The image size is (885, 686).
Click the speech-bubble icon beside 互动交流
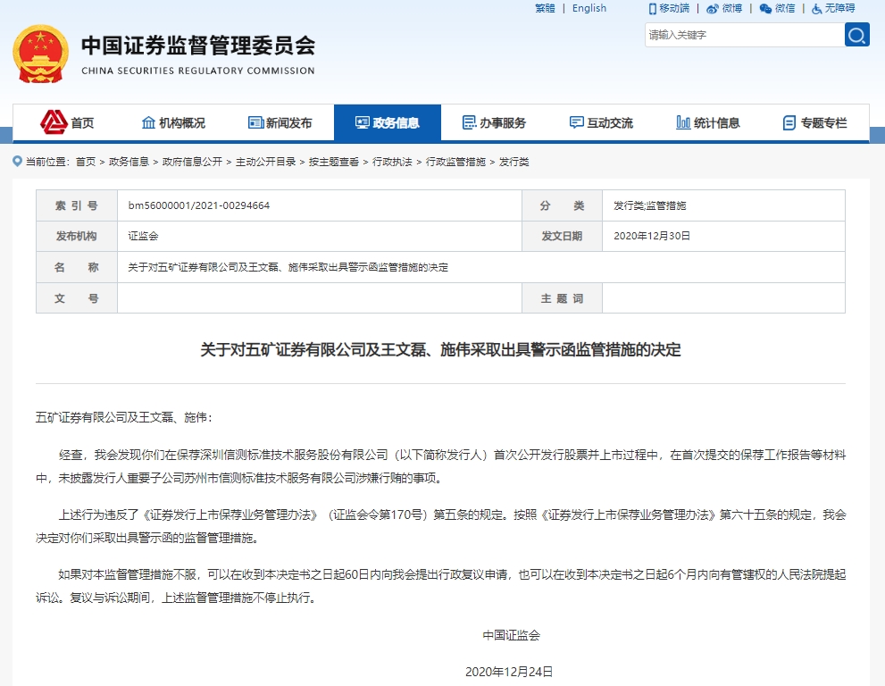point(574,121)
